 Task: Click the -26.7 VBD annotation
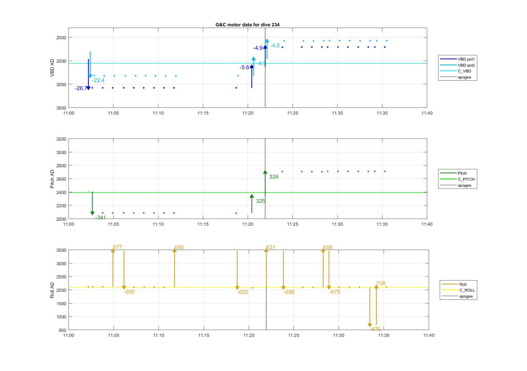click(81, 88)
